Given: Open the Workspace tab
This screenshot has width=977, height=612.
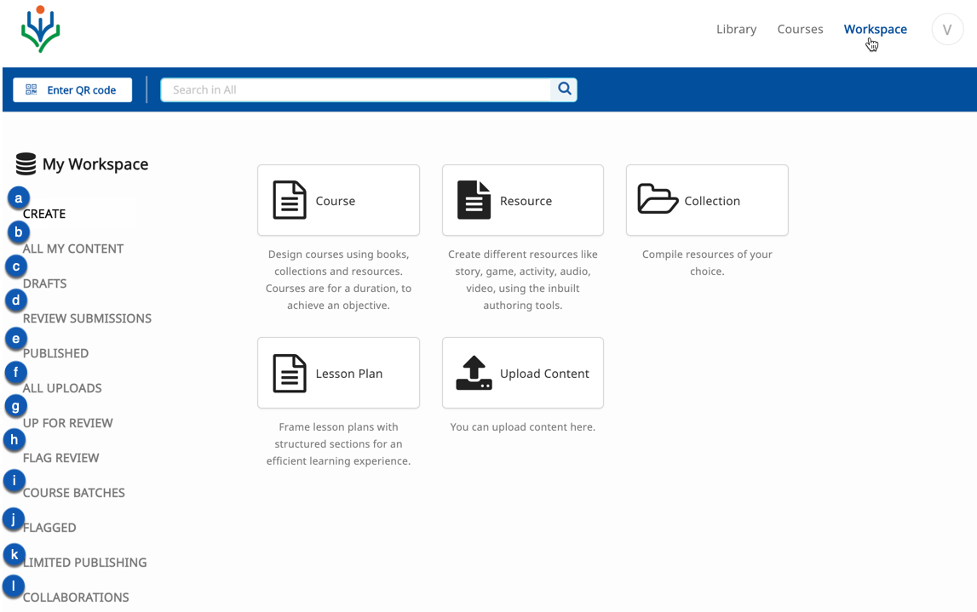Looking at the screenshot, I should point(875,29).
